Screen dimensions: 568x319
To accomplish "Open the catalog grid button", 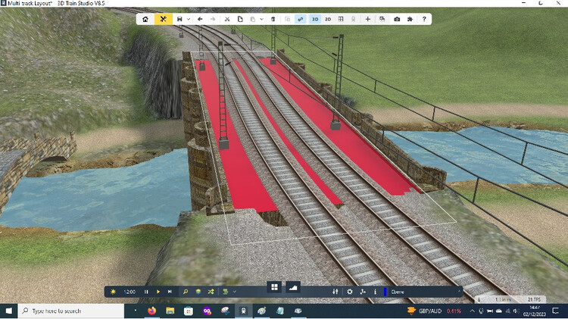I will point(275,287).
